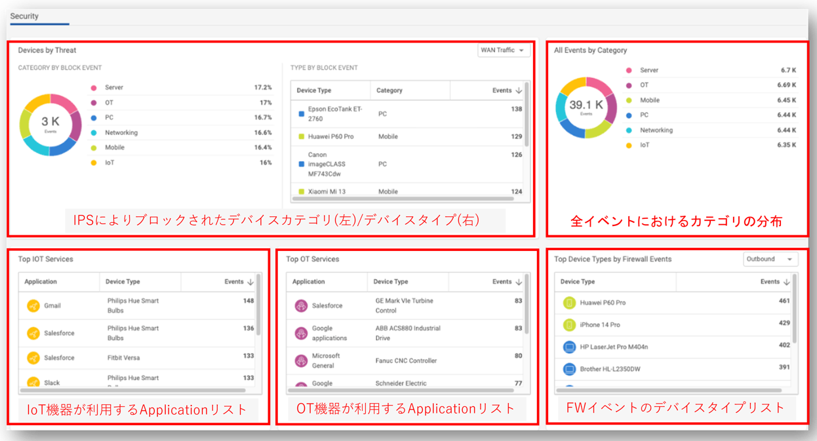Viewport: 817px width, 441px height.
Task: Click the 138 events value for Epson EcoTank
Action: pyautogui.click(x=516, y=109)
